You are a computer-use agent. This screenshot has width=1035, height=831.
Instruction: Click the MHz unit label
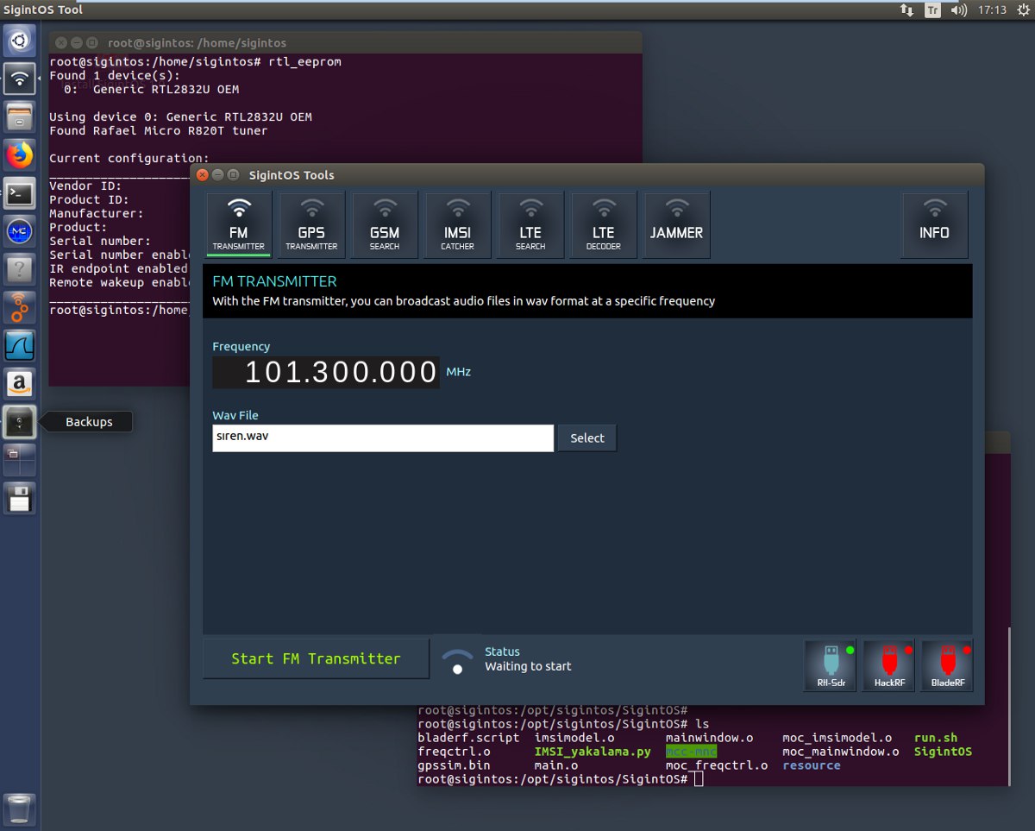click(x=458, y=372)
